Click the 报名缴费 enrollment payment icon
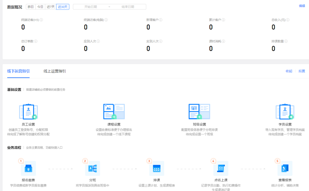 click(28, 168)
